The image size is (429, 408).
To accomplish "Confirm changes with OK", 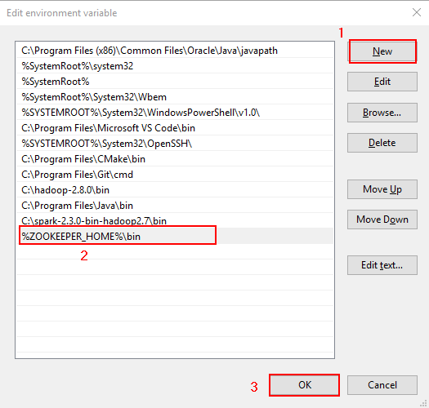I will (305, 385).
